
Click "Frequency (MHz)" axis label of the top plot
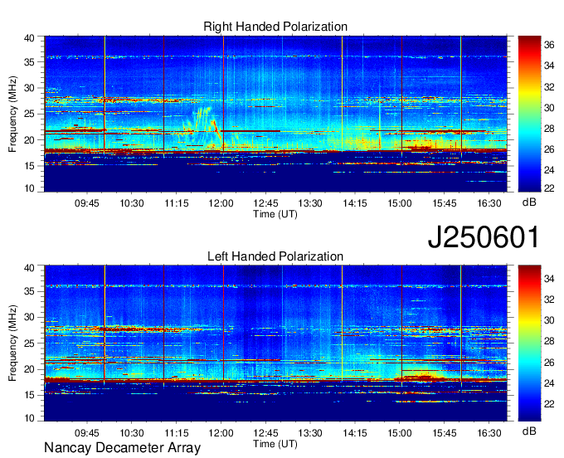(x=12, y=114)
